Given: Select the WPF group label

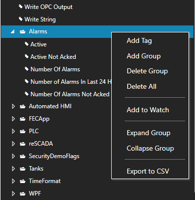Looking at the screenshot, I should pyautogui.click(x=35, y=194).
